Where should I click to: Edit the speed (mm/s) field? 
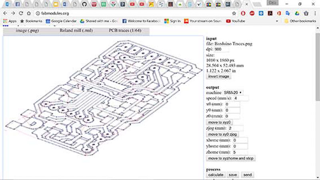(241, 98)
